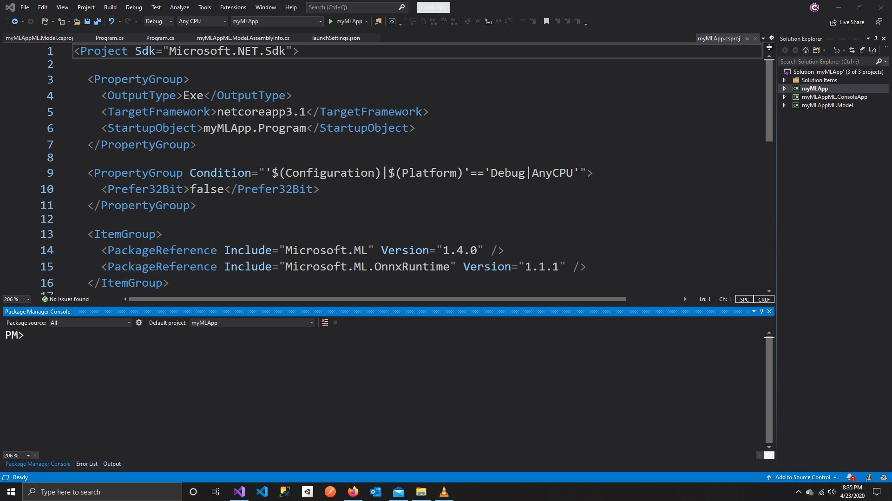Expand the myMLAppML.Model project node

(785, 105)
